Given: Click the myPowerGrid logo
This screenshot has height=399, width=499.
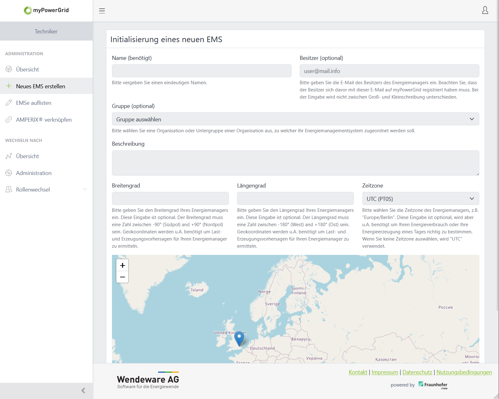Looking at the screenshot, I should (x=46, y=10).
